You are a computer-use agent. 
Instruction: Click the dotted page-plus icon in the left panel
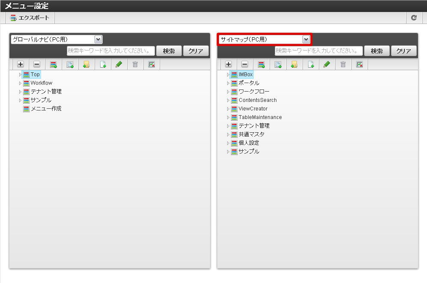(70, 65)
